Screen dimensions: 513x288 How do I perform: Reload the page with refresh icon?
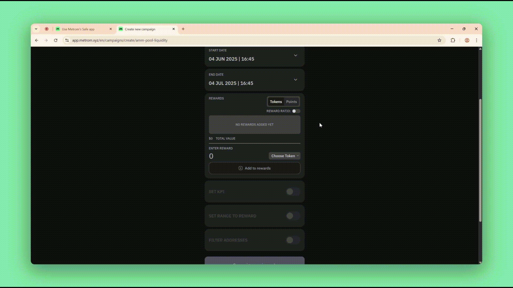(x=56, y=40)
